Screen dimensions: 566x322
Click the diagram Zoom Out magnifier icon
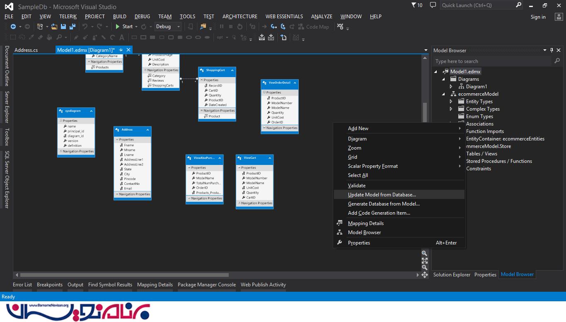[424, 267]
